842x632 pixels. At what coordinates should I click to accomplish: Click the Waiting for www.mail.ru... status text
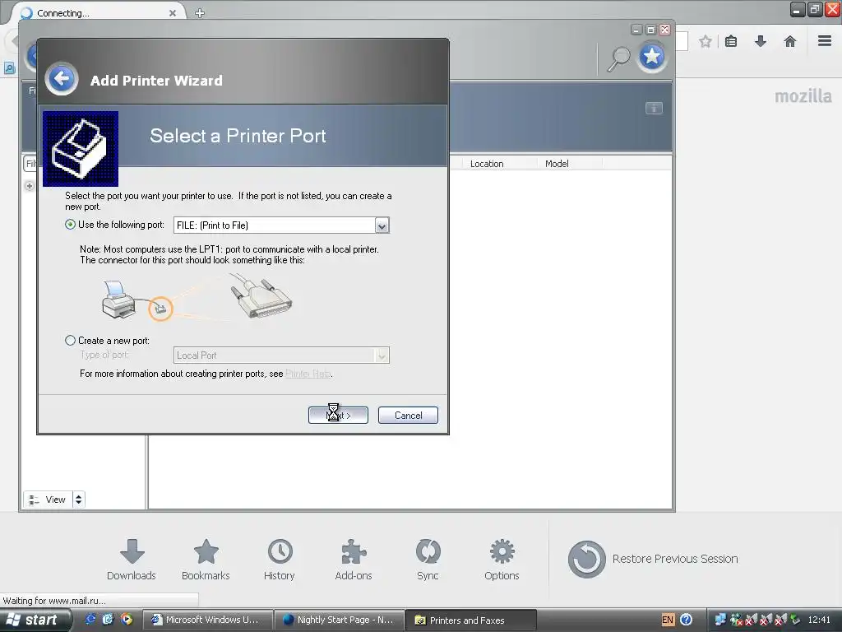(54, 600)
